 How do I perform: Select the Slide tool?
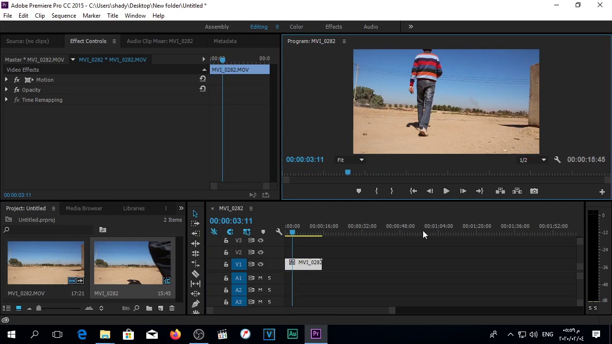click(x=196, y=294)
